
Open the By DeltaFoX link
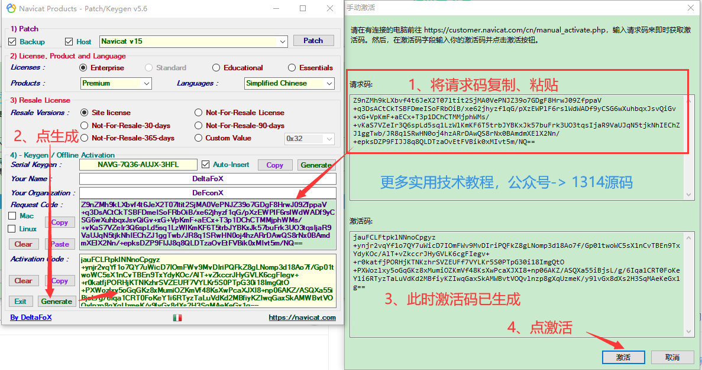click(x=31, y=317)
